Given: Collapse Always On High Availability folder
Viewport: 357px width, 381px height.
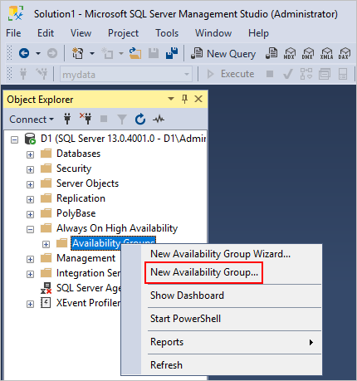Looking at the screenshot, I should (30, 229).
